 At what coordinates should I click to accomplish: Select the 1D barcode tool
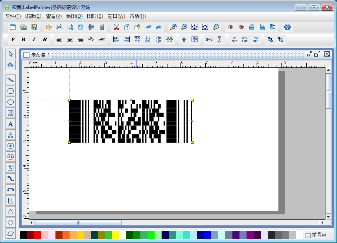point(11,146)
